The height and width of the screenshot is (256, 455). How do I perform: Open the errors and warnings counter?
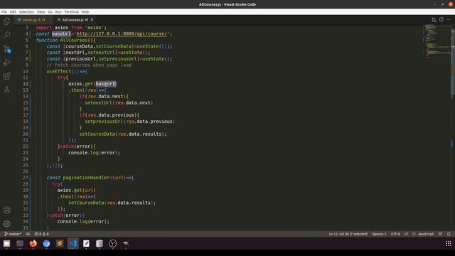pos(42,234)
